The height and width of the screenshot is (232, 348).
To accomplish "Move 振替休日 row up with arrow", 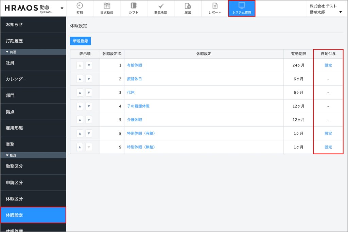I will [x=80, y=79].
